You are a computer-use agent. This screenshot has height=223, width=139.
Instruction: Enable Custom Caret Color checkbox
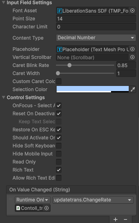coord(59,81)
